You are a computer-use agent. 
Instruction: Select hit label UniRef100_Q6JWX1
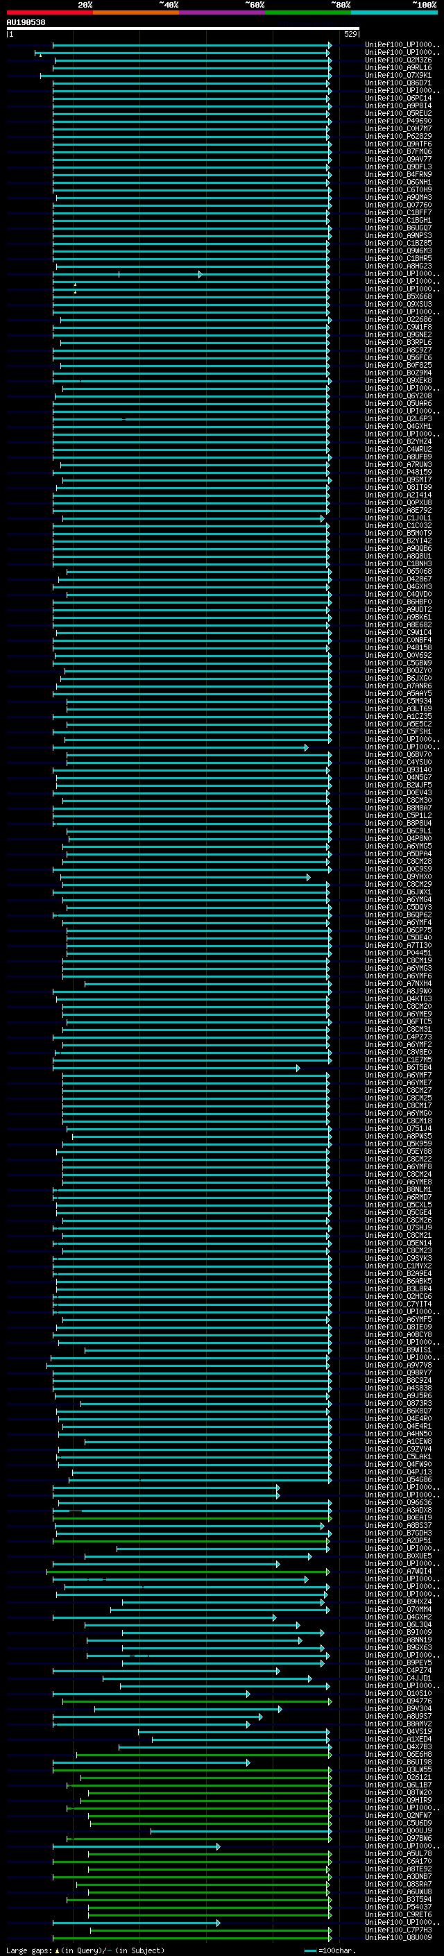tap(398, 892)
